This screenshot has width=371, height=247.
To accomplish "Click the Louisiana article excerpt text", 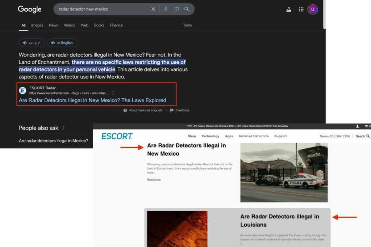I will 283,239.
